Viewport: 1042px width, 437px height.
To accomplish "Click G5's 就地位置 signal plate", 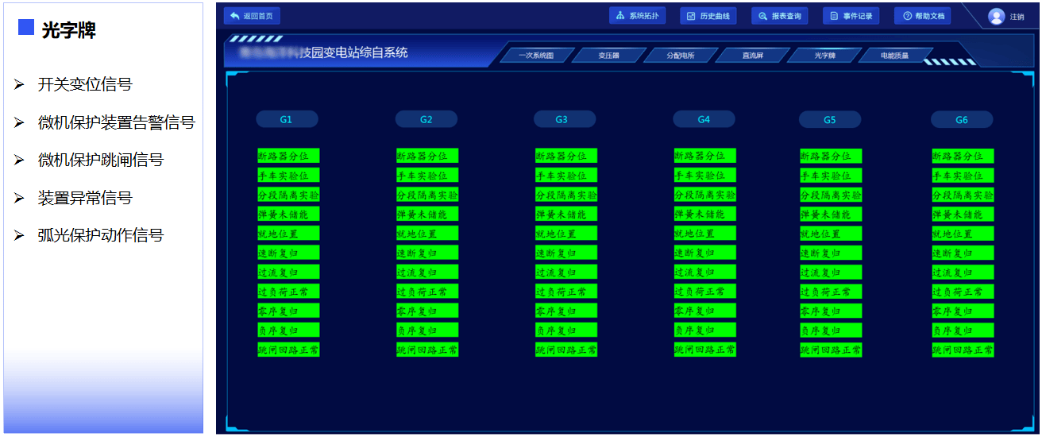I will (x=831, y=234).
